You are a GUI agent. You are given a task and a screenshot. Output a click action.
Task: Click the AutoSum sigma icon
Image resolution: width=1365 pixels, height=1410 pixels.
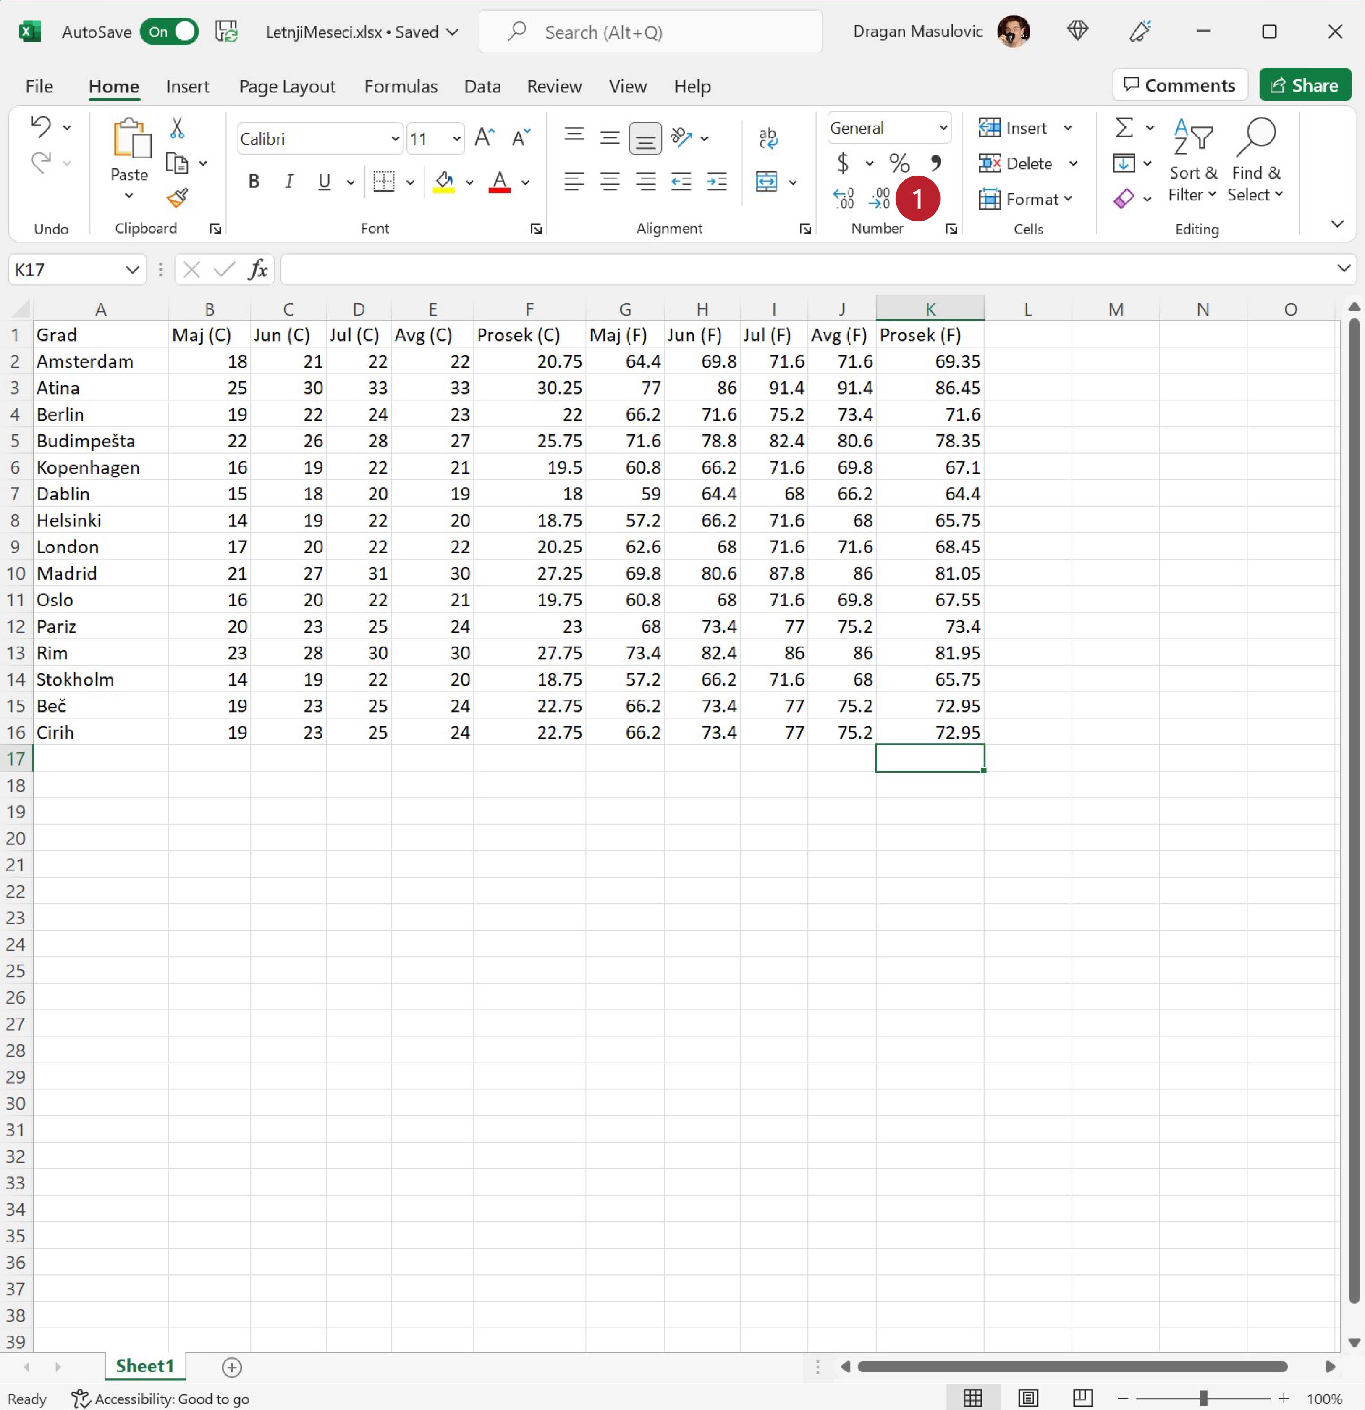click(1124, 128)
